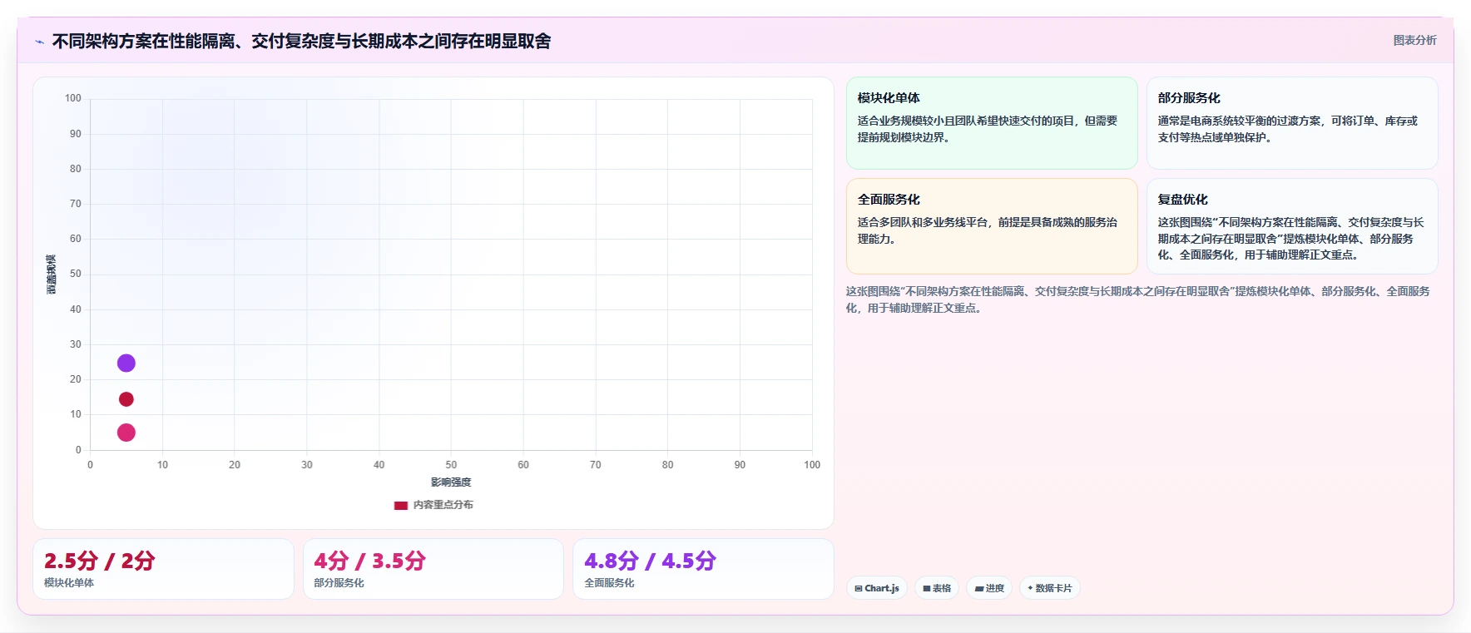This screenshot has height=633, width=1471.
Task: Select the dark red bubble near 15
Action: 126,399
